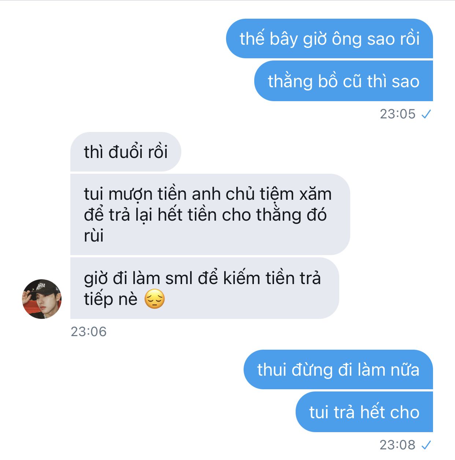Click the checkmark next to 23:05
The image size is (455, 460).
[426, 114]
